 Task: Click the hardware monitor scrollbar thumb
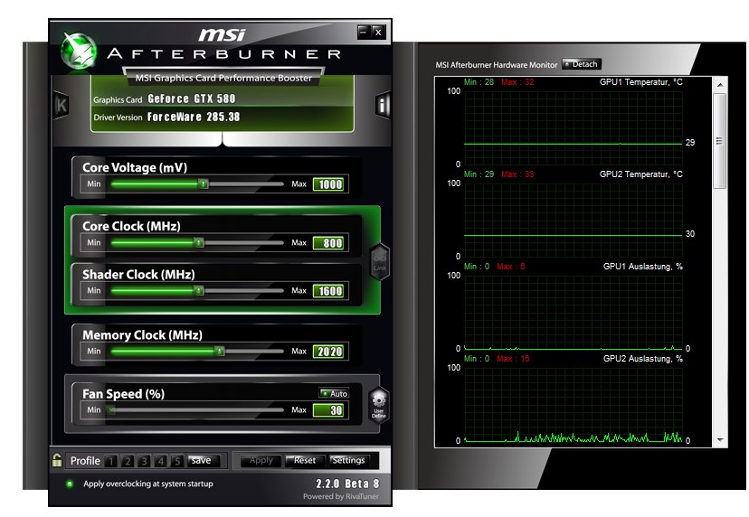coord(720,141)
